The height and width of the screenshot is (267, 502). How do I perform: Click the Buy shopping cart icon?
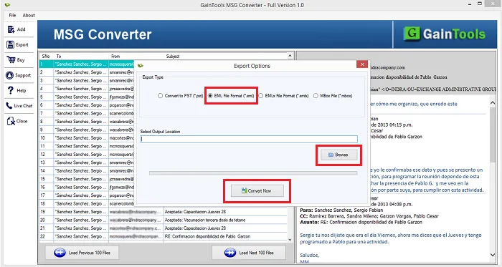coord(11,59)
